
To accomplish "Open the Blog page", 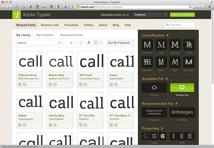I will click(x=116, y=25).
